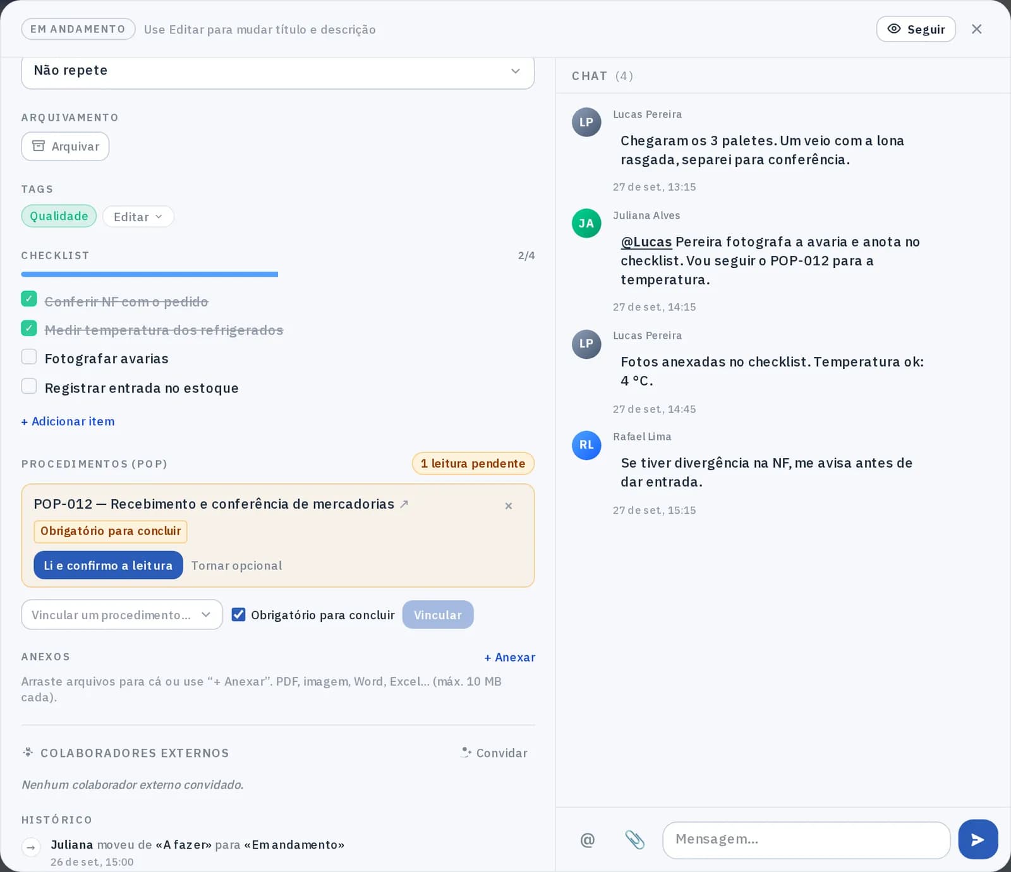Click Juliana Alves' JA avatar
The image size is (1011, 872).
(586, 223)
